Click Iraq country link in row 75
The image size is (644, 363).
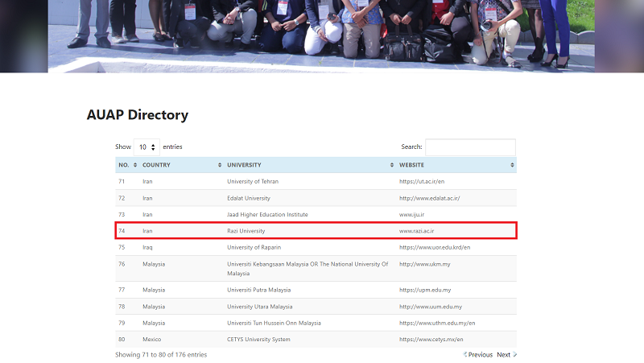click(147, 247)
